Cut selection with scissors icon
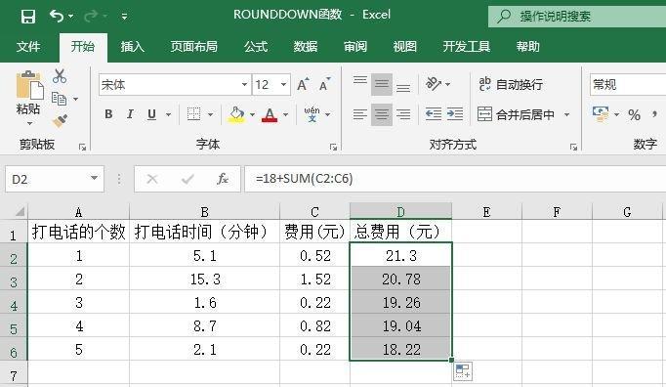666x387 pixels. 60,76
